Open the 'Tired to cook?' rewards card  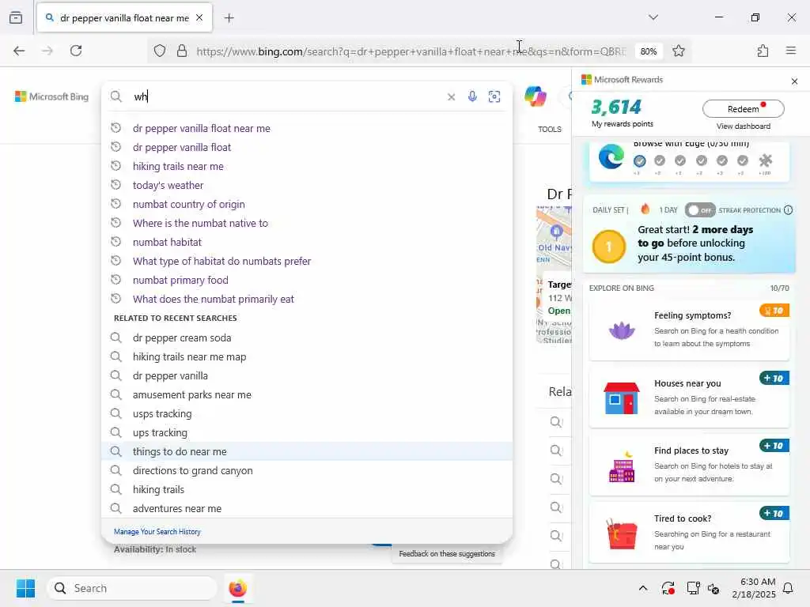689,533
